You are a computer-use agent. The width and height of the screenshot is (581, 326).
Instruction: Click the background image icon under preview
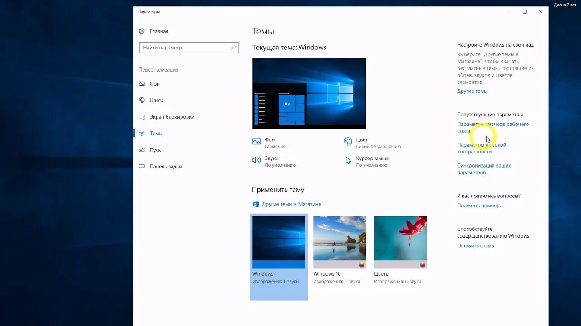coord(256,142)
